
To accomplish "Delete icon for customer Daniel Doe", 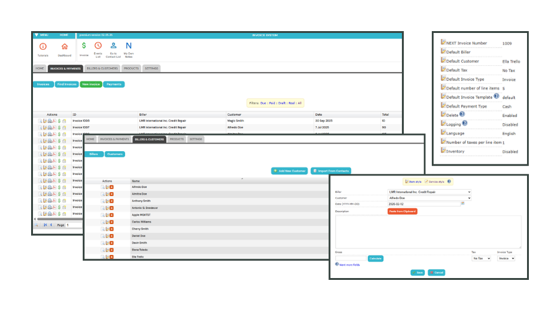I will point(112,236).
